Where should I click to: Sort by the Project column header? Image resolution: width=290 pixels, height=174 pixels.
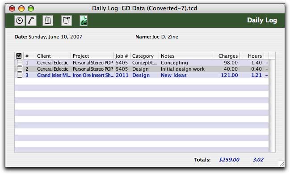92,56
